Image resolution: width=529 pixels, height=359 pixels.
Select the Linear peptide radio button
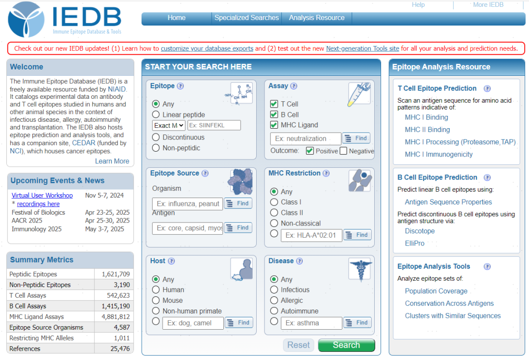156,114
